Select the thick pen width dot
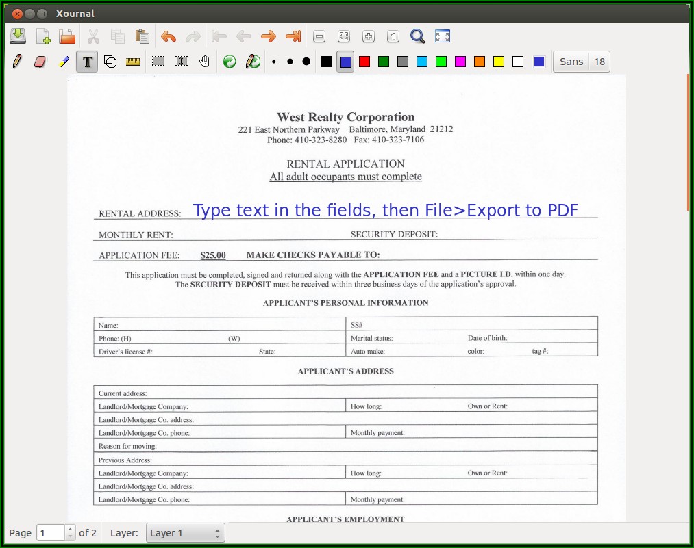Screen dimensions: 694x548 (x=306, y=62)
